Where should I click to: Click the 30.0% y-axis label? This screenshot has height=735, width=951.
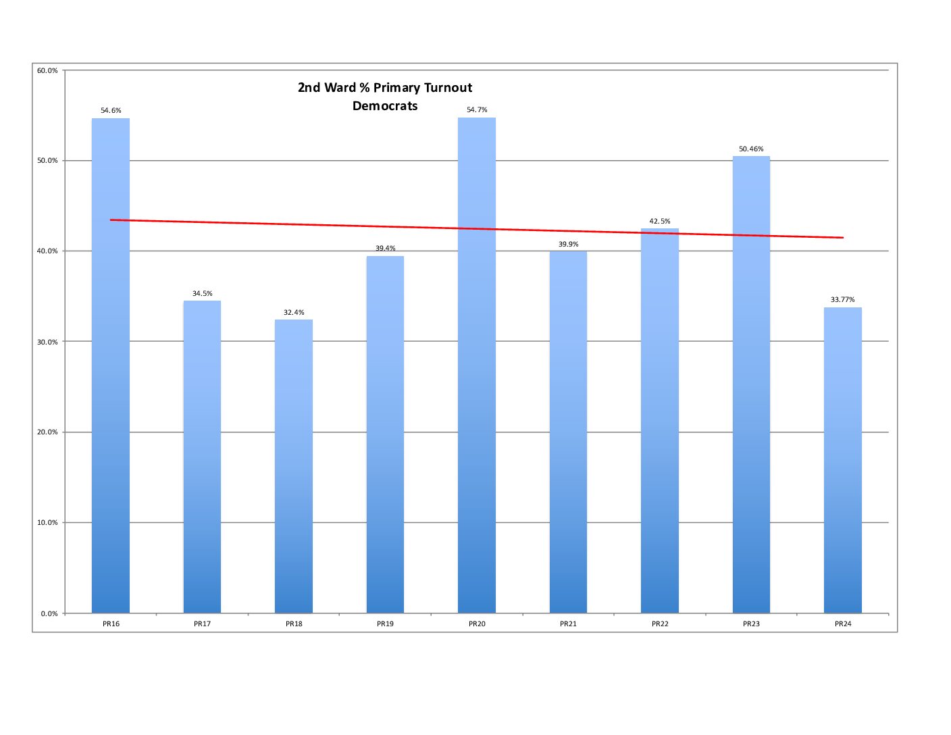(x=47, y=342)
